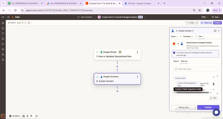The image size is (223, 119).
Task: Open the advanced settings gear in sidebar
Action: coord(3,55)
